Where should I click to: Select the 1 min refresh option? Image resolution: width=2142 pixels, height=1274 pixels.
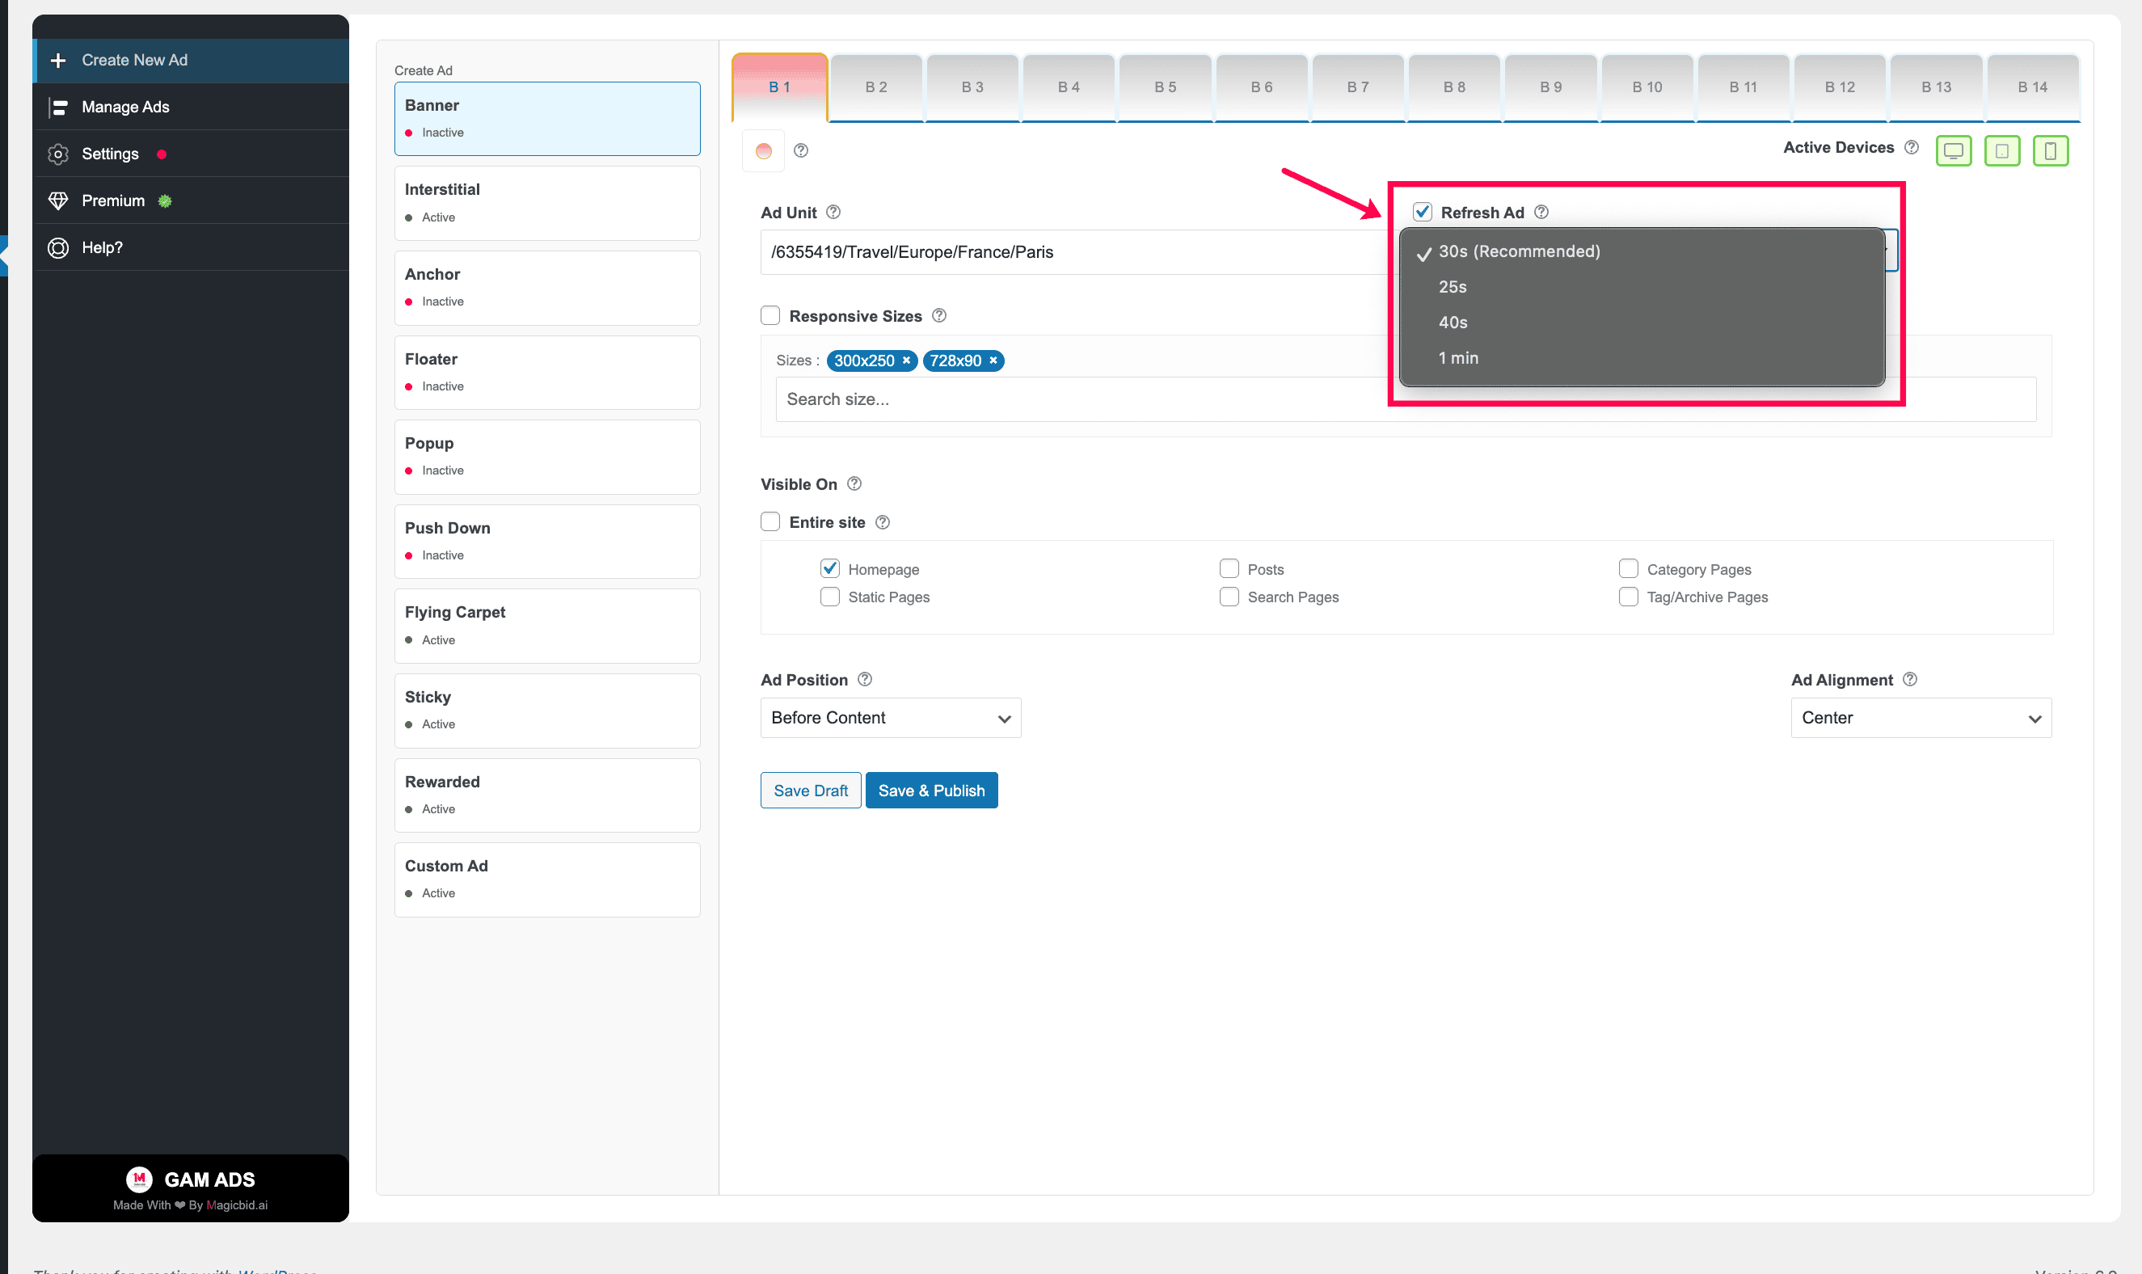coord(1642,358)
